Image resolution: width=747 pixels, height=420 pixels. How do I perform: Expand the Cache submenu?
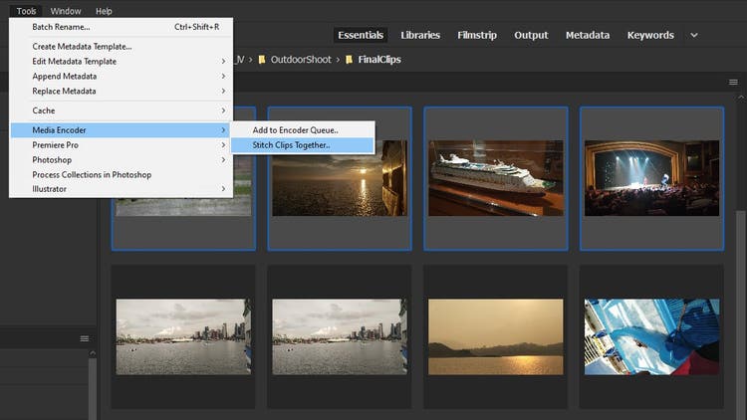121,110
